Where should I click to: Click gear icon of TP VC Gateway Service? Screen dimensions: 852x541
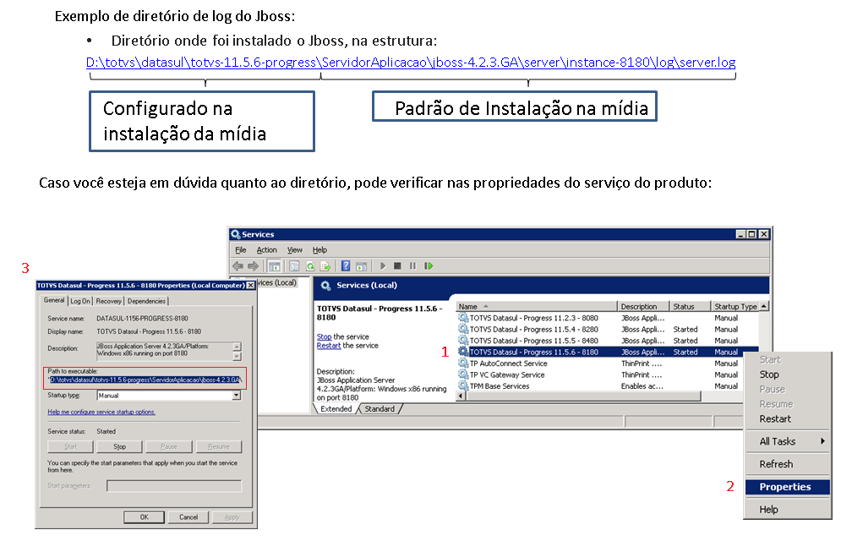[463, 374]
